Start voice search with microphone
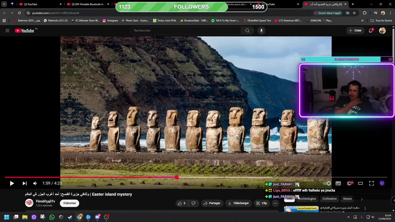 pyautogui.click(x=261, y=31)
